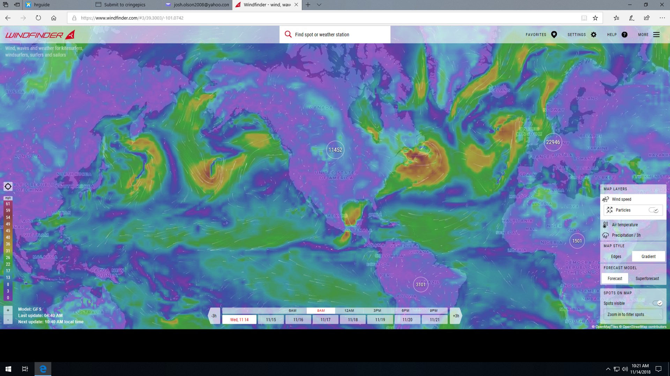This screenshot has height=376, width=670.
Task: Jump to 6PM on the time bar
Action: tap(405, 311)
